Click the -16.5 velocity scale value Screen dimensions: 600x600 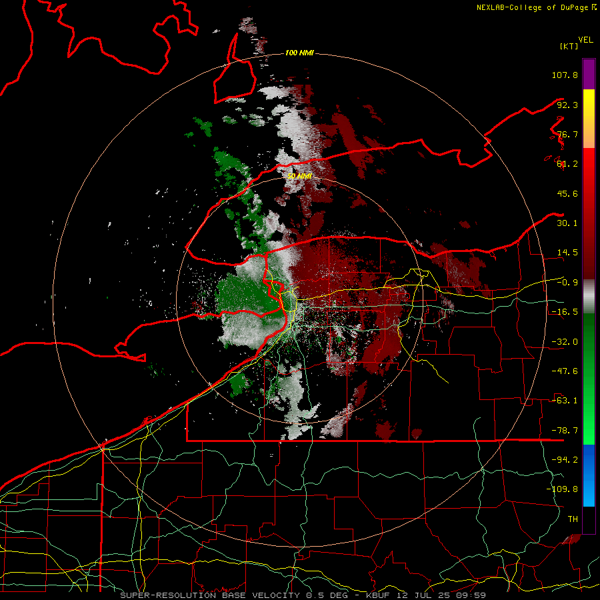565,312
